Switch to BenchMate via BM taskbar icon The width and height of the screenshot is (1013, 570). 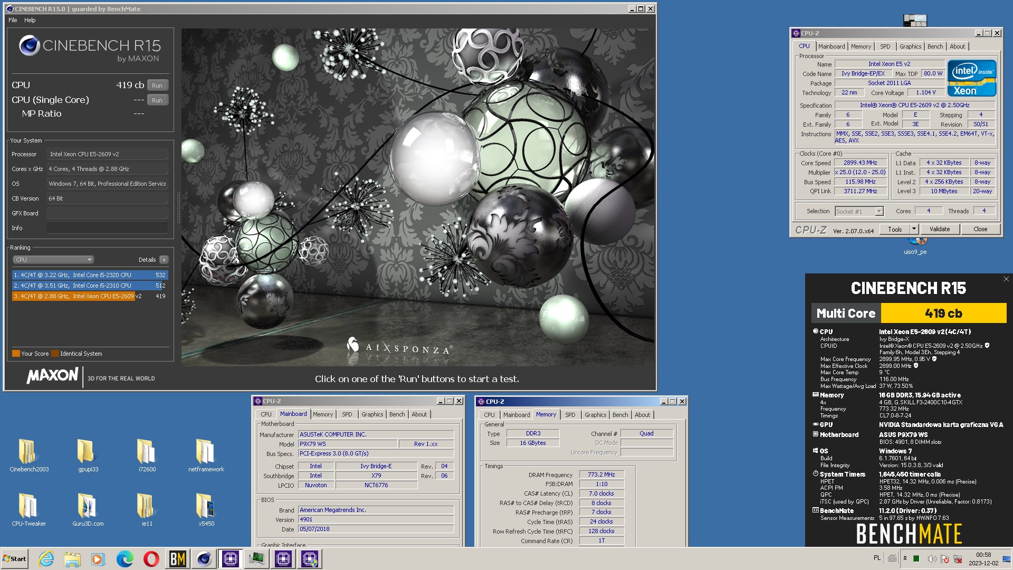click(x=178, y=558)
